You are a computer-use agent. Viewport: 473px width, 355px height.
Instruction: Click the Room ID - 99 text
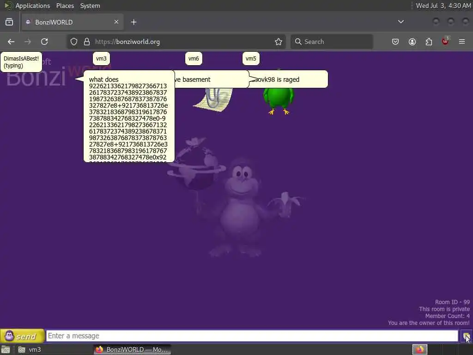[x=452, y=302]
